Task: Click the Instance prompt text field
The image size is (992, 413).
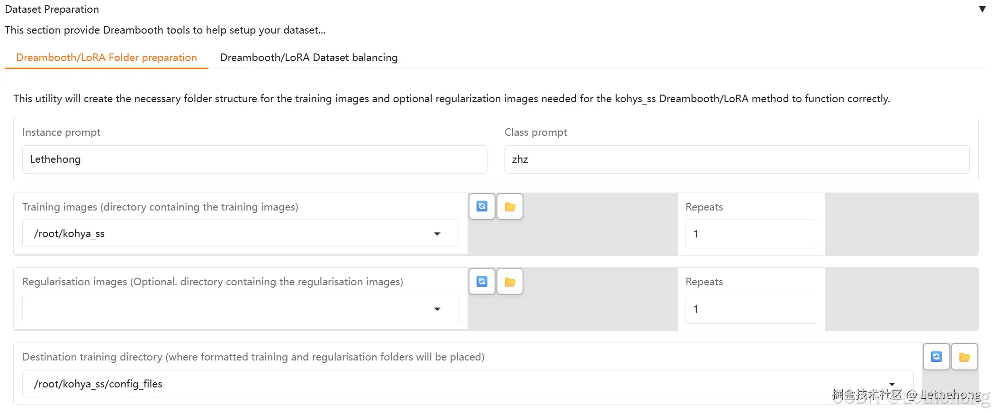Action: (x=254, y=159)
